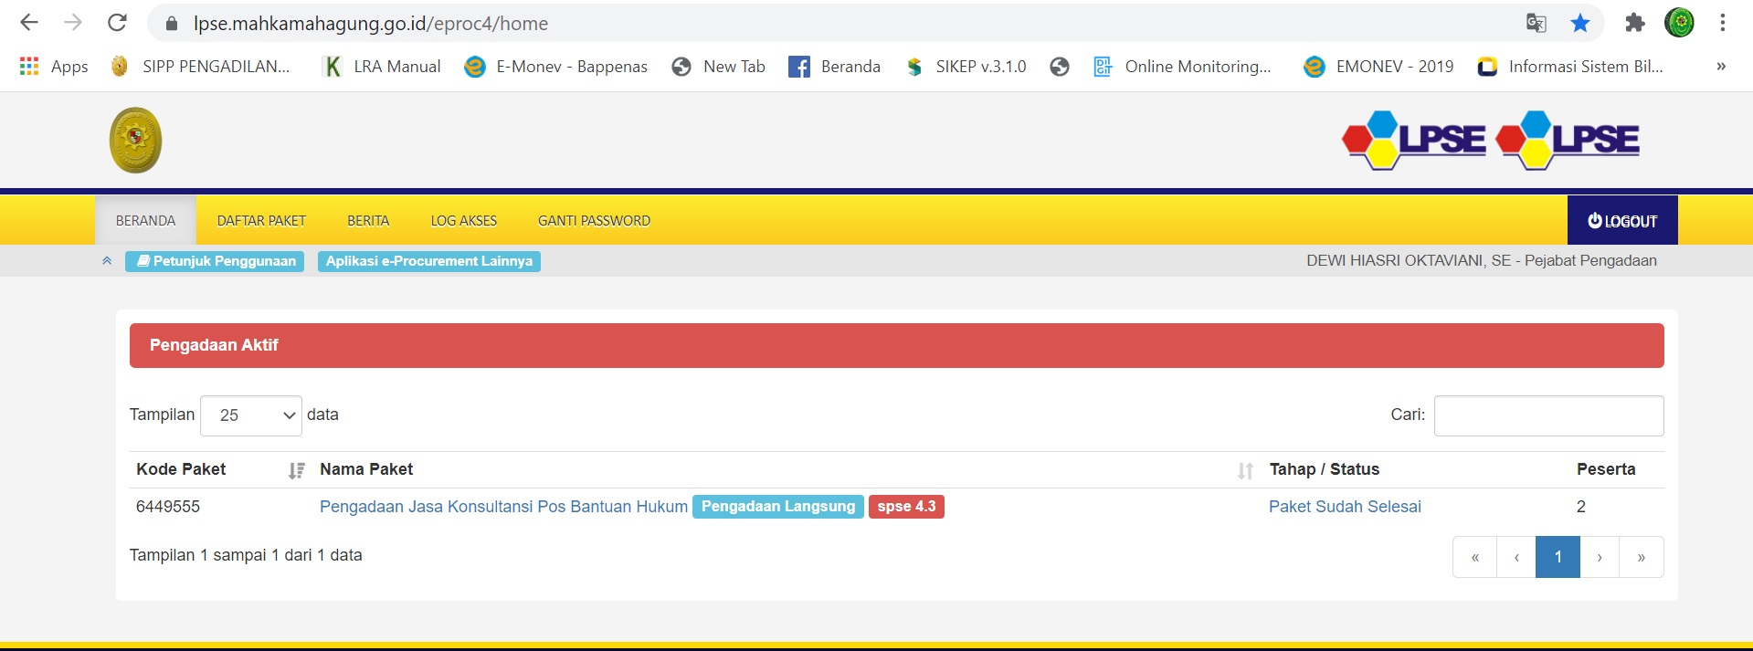Click the Google Translate icon in address bar
The width and height of the screenshot is (1753, 651).
[x=1536, y=24]
